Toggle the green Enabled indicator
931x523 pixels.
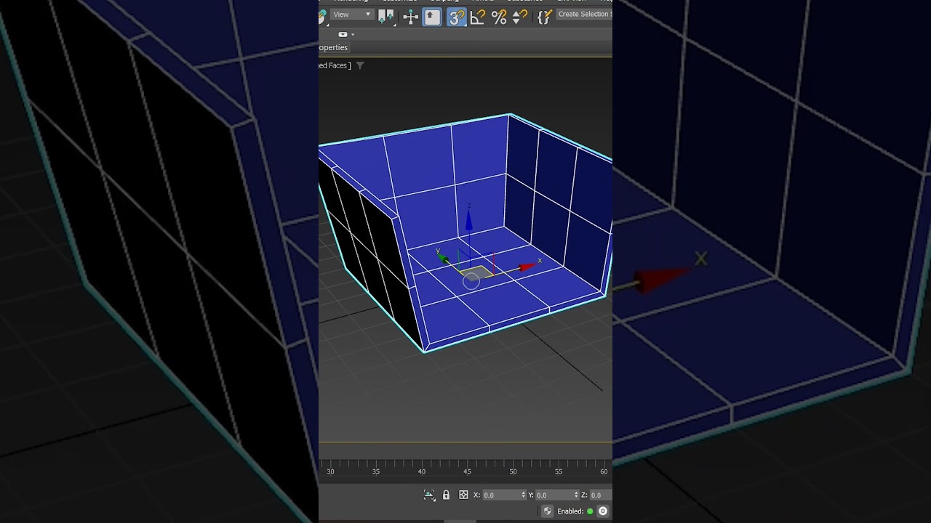[590, 511]
